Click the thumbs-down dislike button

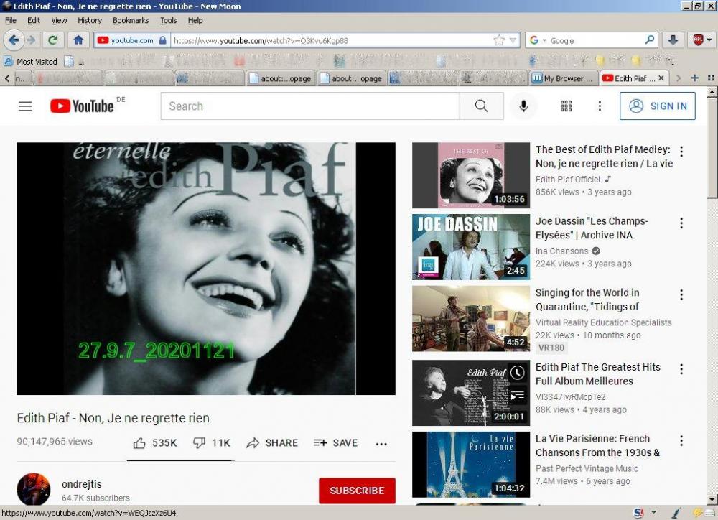pyautogui.click(x=200, y=443)
